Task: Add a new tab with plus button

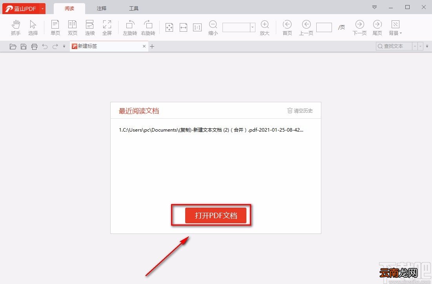Action: [x=152, y=47]
